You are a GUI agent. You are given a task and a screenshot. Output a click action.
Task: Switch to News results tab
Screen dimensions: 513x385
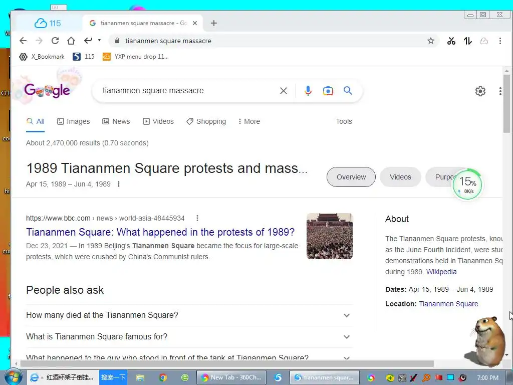pyautogui.click(x=116, y=121)
